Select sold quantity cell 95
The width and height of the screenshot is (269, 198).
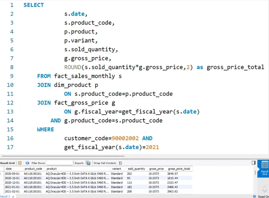click(x=128, y=178)
